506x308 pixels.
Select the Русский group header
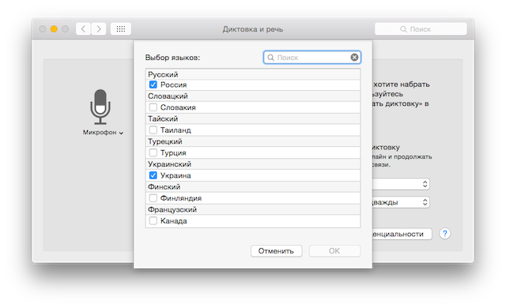[x=253, y=74]
